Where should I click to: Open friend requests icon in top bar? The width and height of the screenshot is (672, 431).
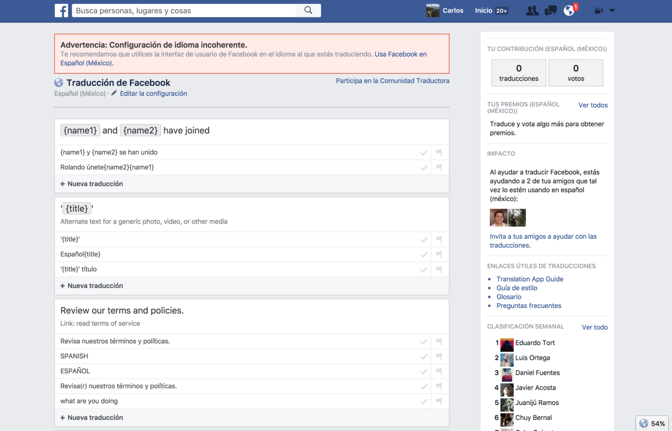coord(532,11)
